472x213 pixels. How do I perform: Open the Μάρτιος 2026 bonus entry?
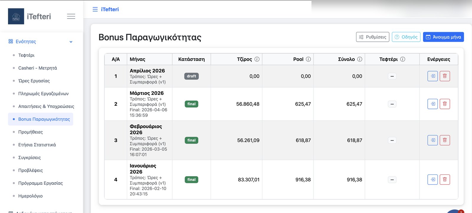pos(433,104)
